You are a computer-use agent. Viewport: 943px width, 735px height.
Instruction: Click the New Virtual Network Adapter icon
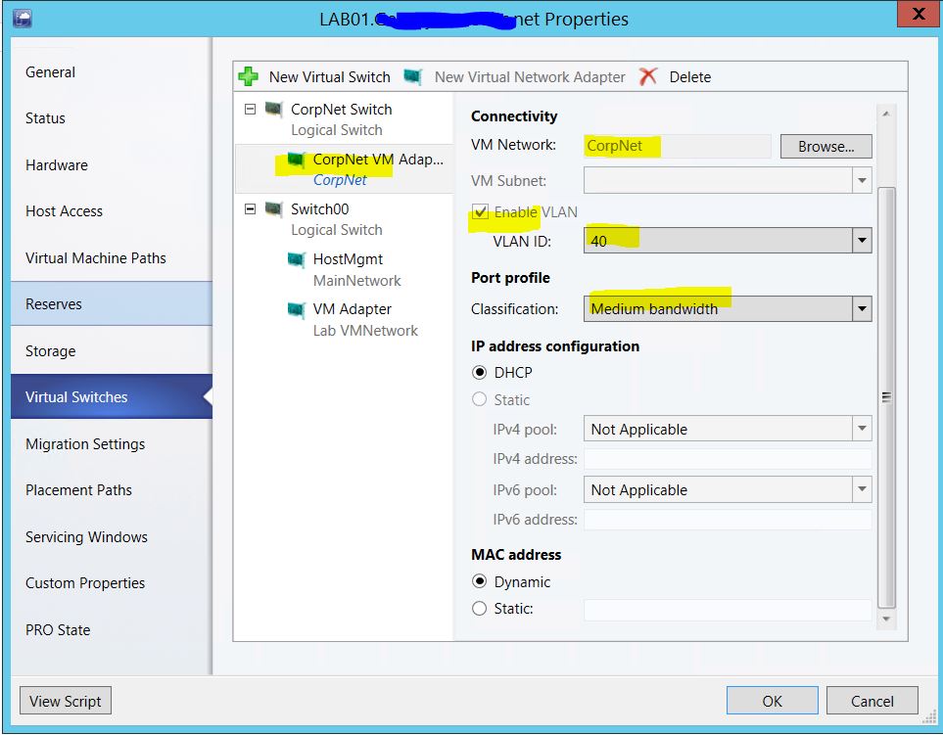click(x=414, y=76)
